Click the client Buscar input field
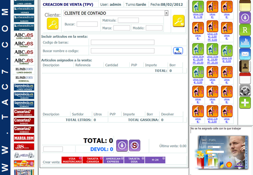Image resolution: width=253 pixels, height=175 pixels. pos(87,24)
